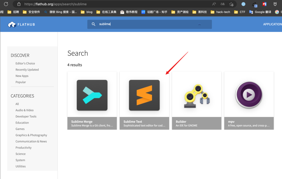Open Editor's Choice in Discover
This screenshot has height=179, width=282.
click(x=25, y=63)
